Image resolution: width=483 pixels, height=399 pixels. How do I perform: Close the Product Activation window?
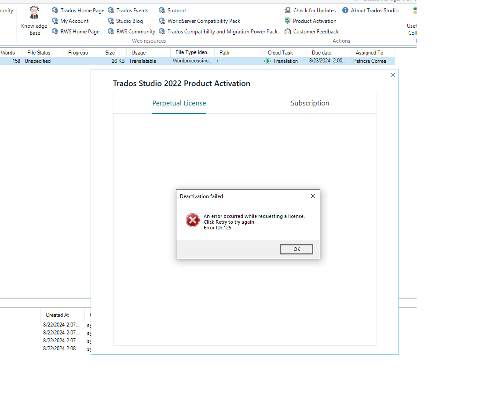[393, 75]
